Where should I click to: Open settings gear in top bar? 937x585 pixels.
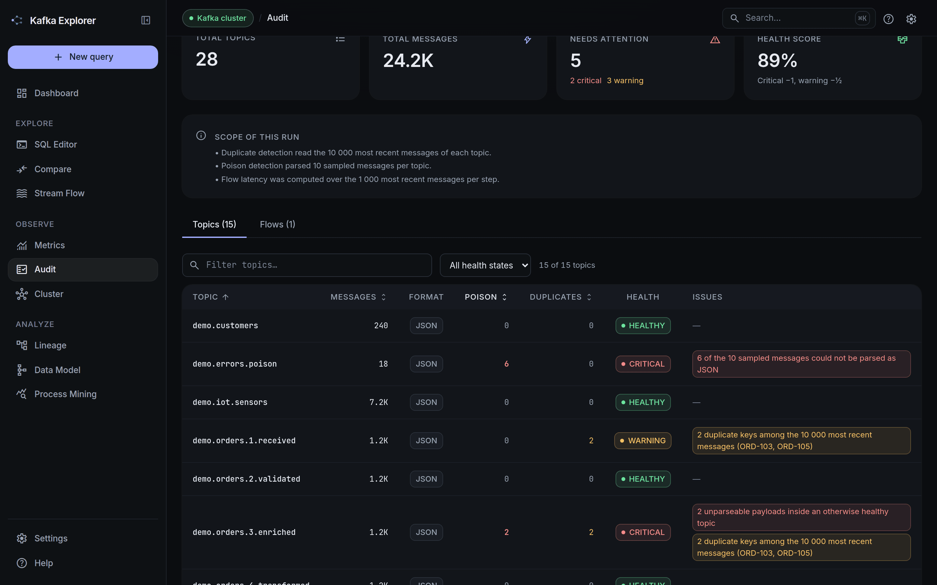coord(911,19)
